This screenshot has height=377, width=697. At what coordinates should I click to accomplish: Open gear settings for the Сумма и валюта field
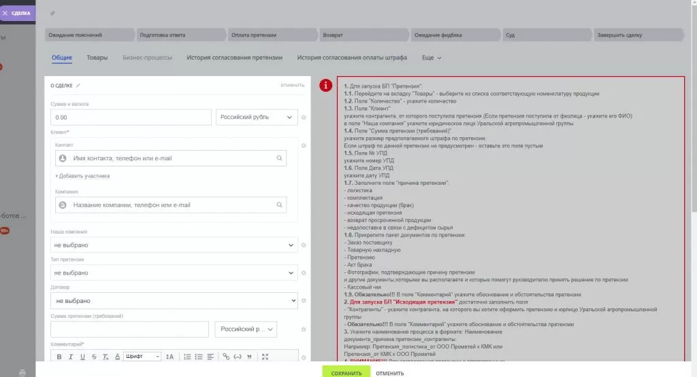(x=304, y=118)
